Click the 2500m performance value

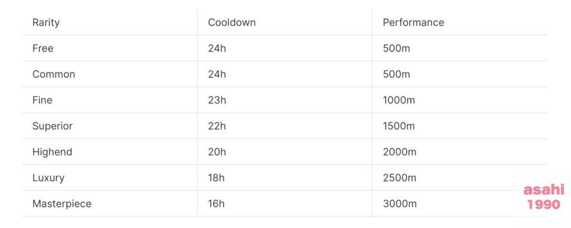tap(399, 177)
